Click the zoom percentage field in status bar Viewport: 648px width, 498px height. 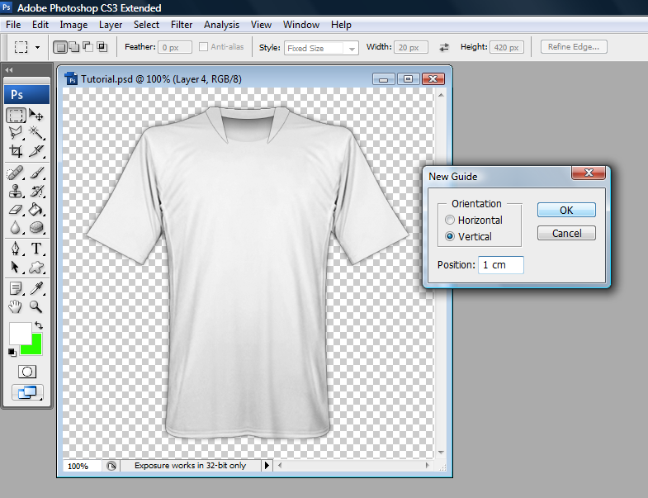coord(82,466)
